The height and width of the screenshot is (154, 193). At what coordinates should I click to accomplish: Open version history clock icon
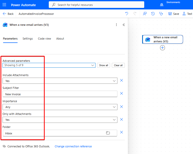(x=153, y=14)
